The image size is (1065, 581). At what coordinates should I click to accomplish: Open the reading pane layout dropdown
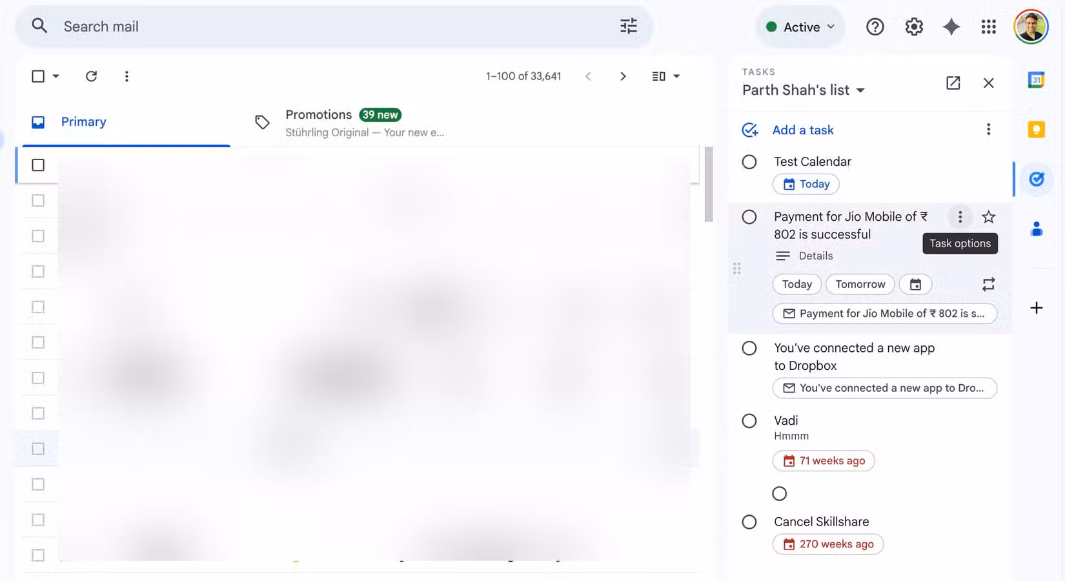click(665, 76)
